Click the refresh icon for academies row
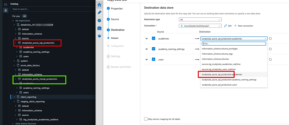This screenshot has height=125, width=289. pyautogui.click(x=270, y=38)
